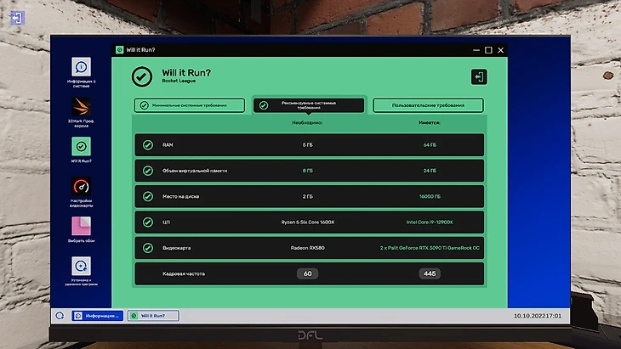Click the start icon on the taskbar
621x349 pixels.
pos(60,315)
